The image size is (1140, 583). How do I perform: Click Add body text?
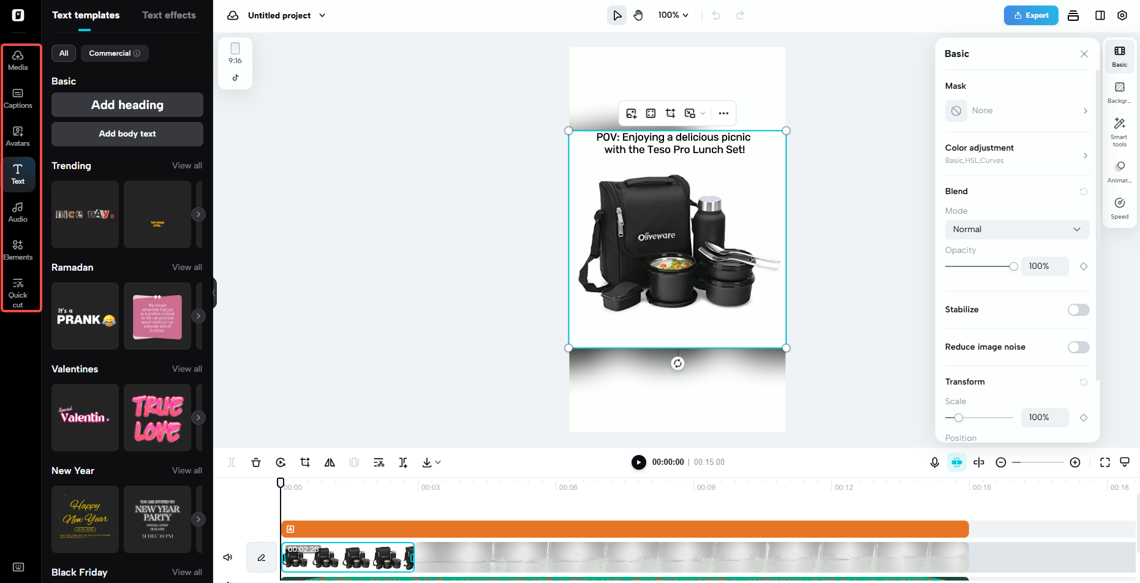pyautogui.click(x=127, y=134)
